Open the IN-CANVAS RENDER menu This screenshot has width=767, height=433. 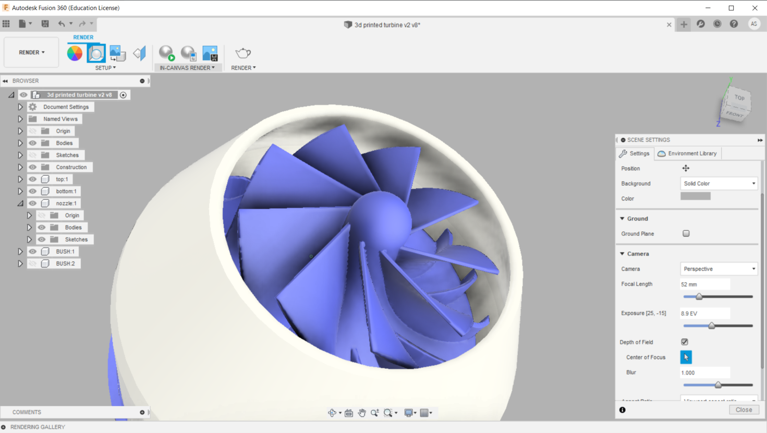[x=187, y=68]
